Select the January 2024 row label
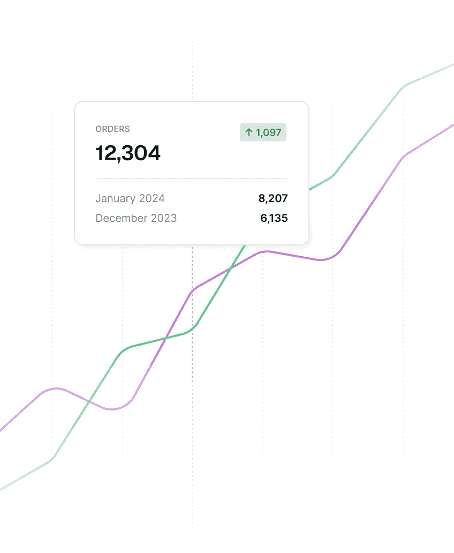This screenshot has height=553, width=454. (x=130, y=198)
